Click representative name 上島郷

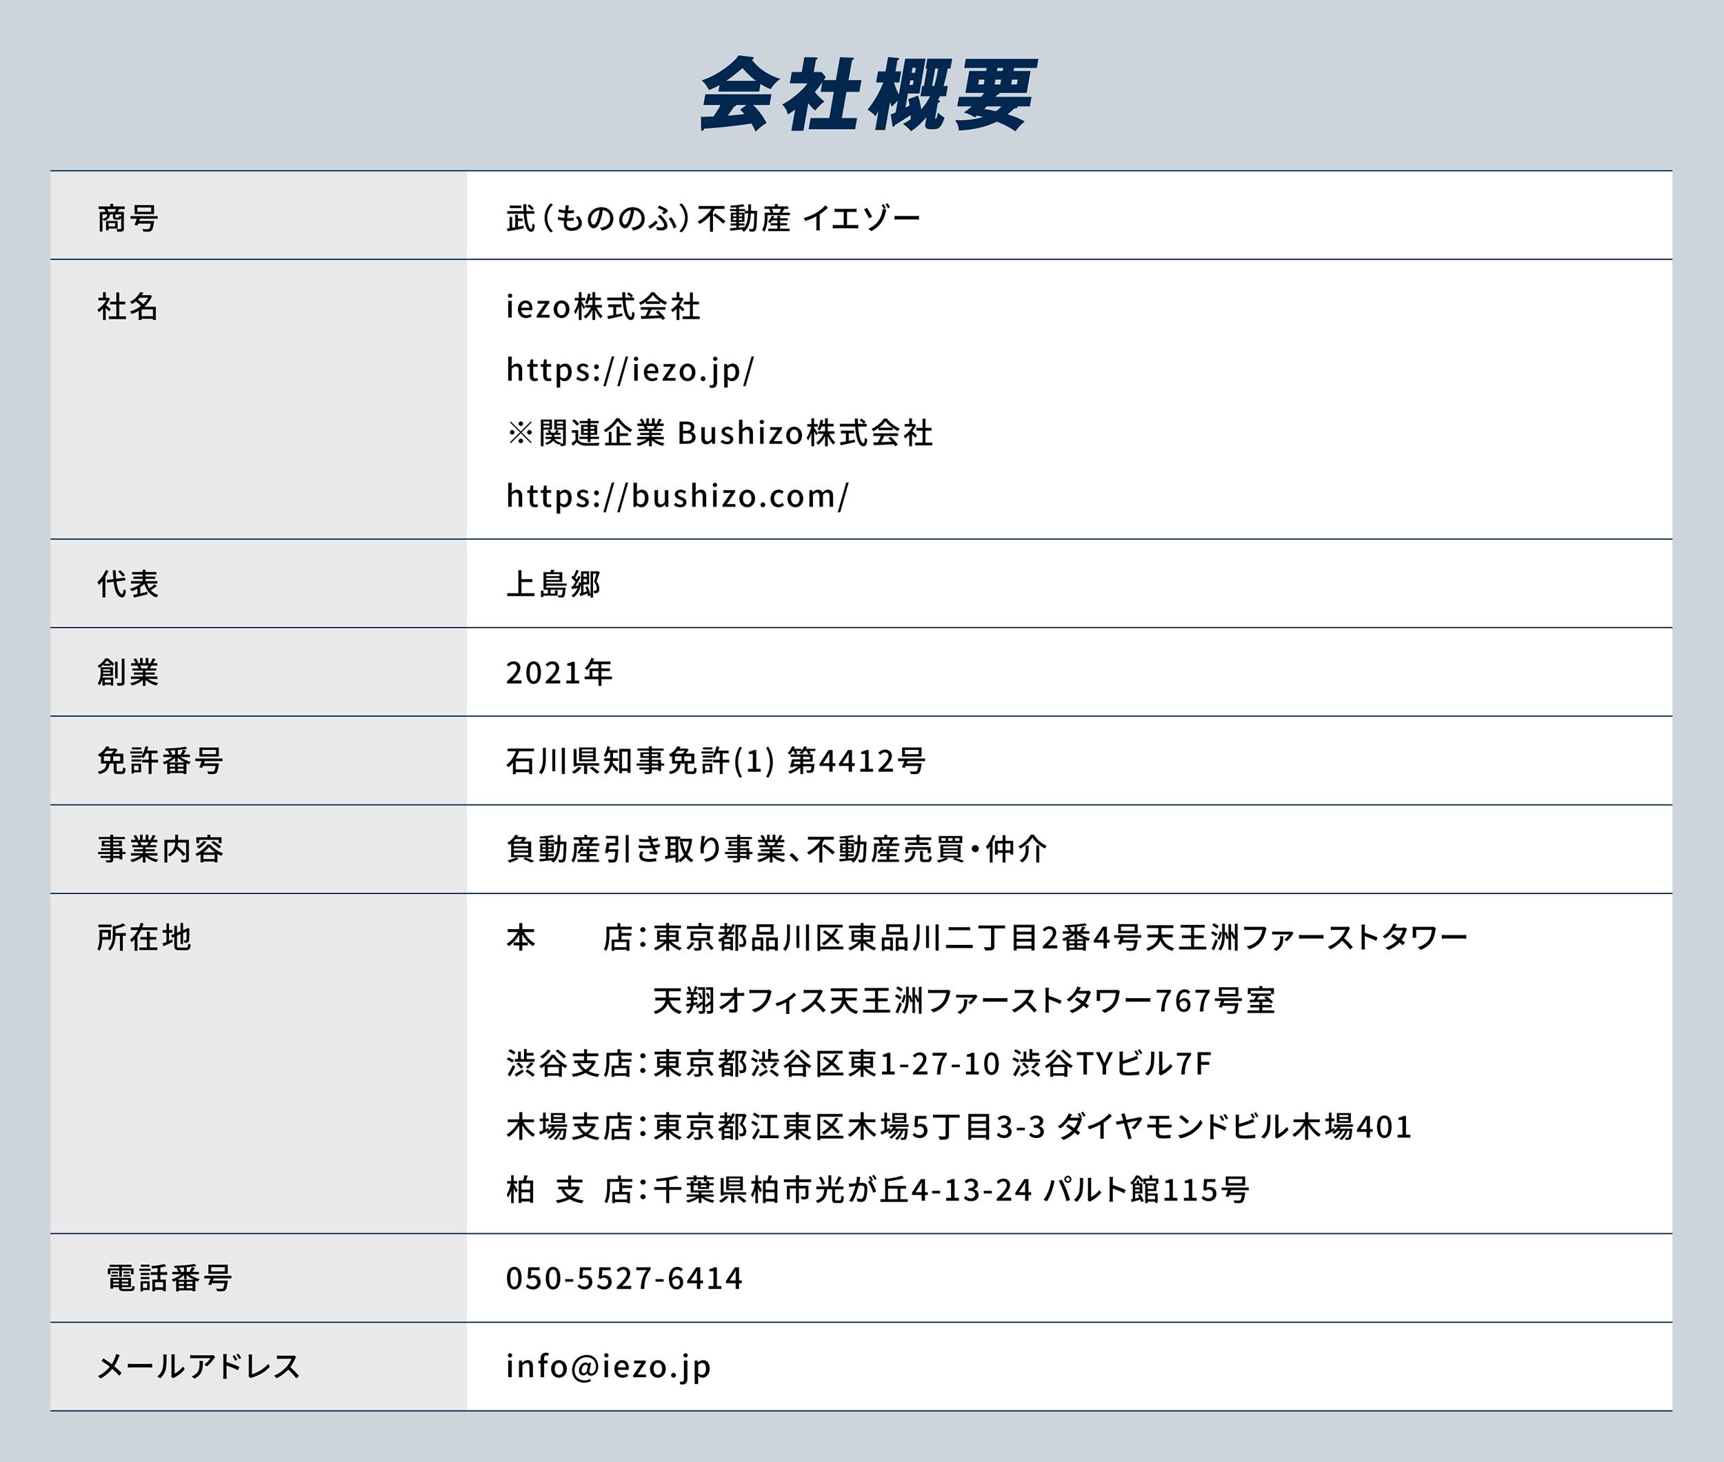coord(553,583)
